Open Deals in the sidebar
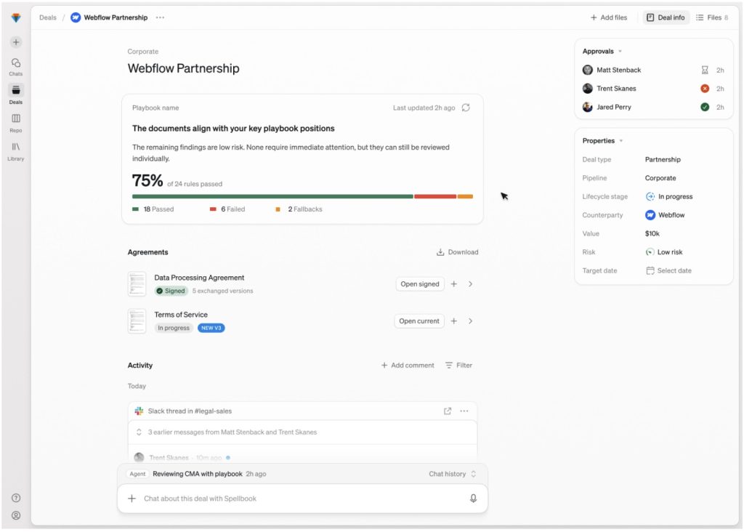744x532 pixels. click(x=16, y=94)
